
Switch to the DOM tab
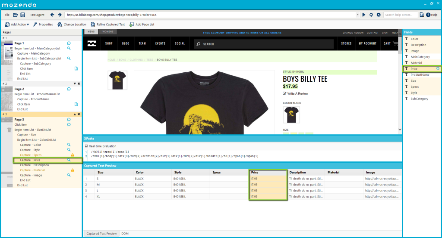(x=124, y=233)
